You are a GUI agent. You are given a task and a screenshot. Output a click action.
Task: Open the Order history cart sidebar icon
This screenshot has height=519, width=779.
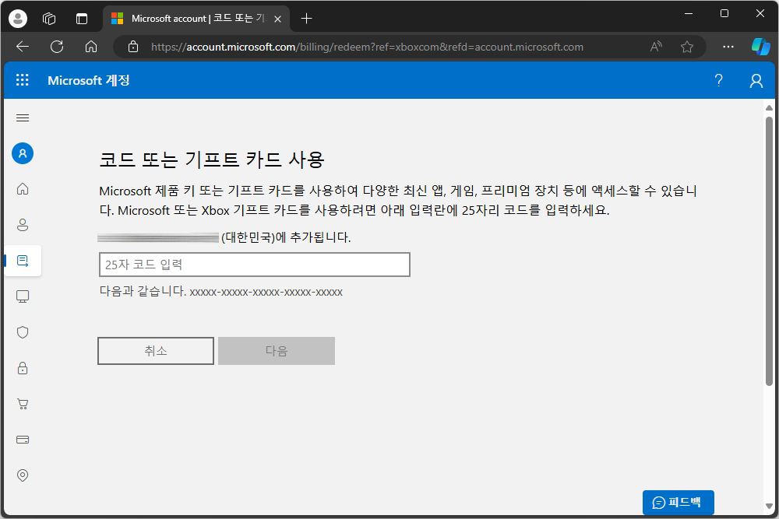(x=23, y=403)
